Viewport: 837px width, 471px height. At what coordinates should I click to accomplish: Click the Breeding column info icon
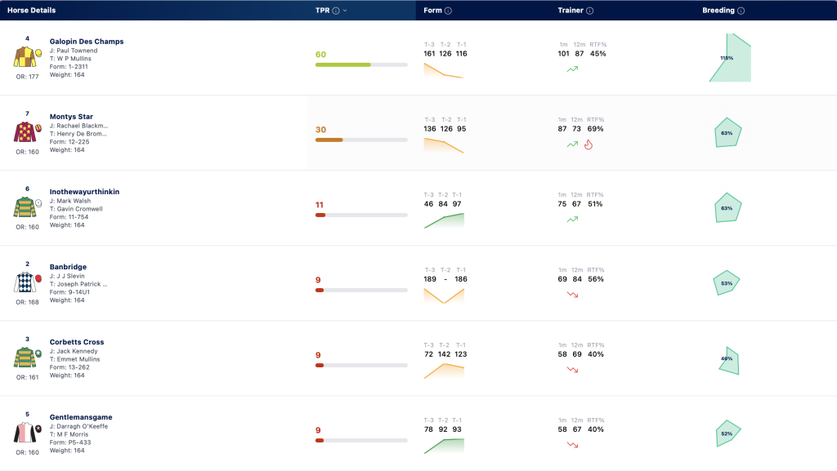pos(741,11)
